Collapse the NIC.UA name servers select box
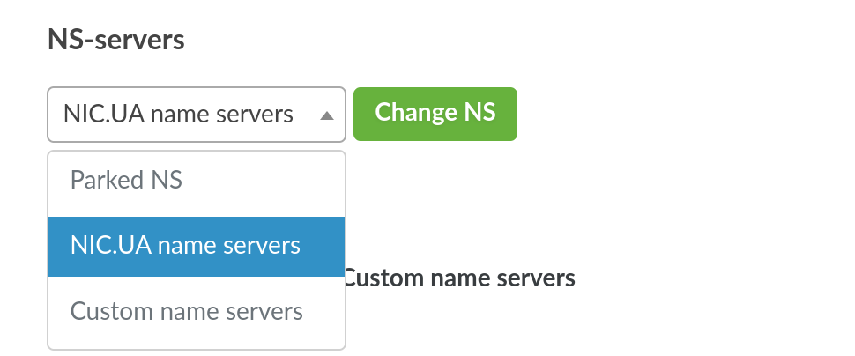The width and height of the screenshot is (855, 356). 196,115
